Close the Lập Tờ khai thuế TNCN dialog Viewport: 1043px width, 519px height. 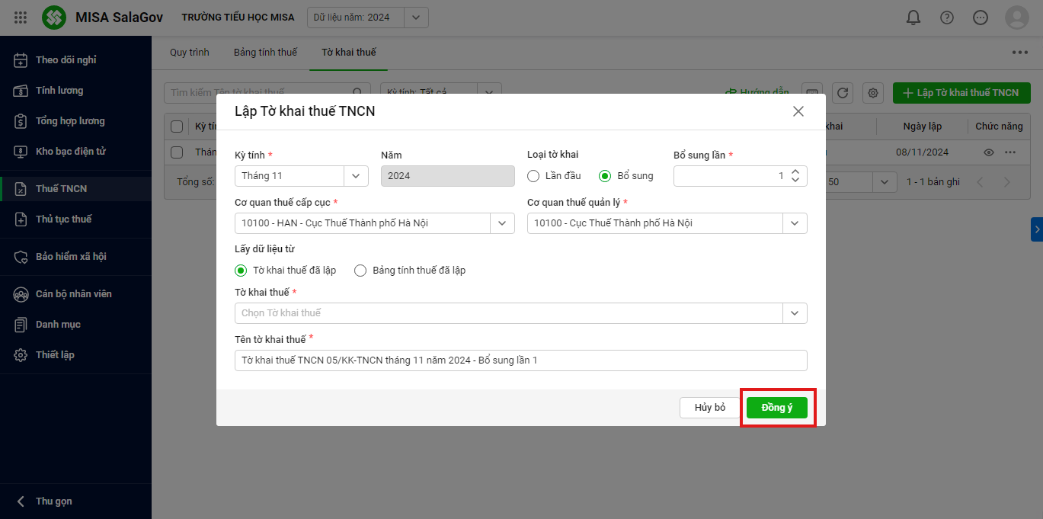coord(798,111)
